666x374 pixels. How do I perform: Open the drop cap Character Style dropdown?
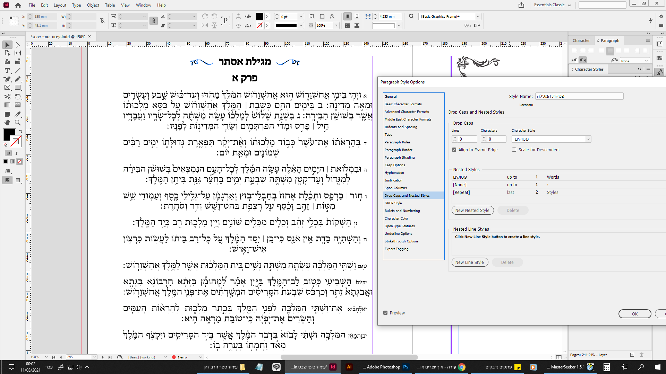coord(588,139)
